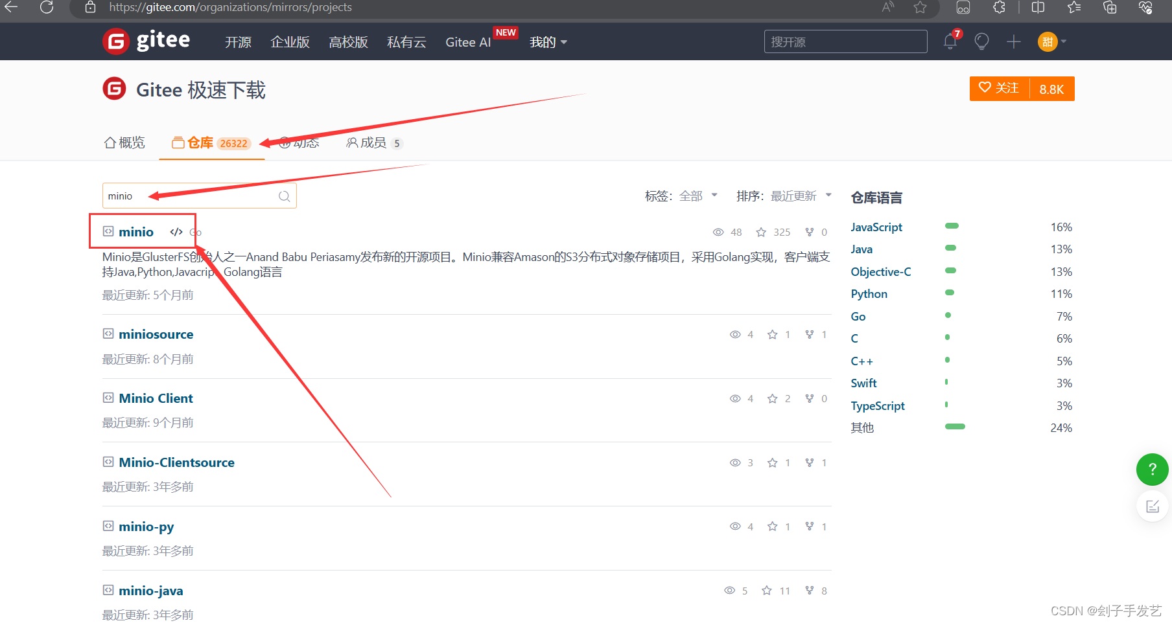Viewport: 1172px width, 623px height.
Task: Filter repositories by Objective-C language
Action: [x=881, y=272]
